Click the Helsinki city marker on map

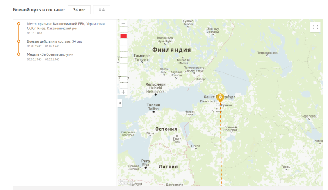pos(155,95)
